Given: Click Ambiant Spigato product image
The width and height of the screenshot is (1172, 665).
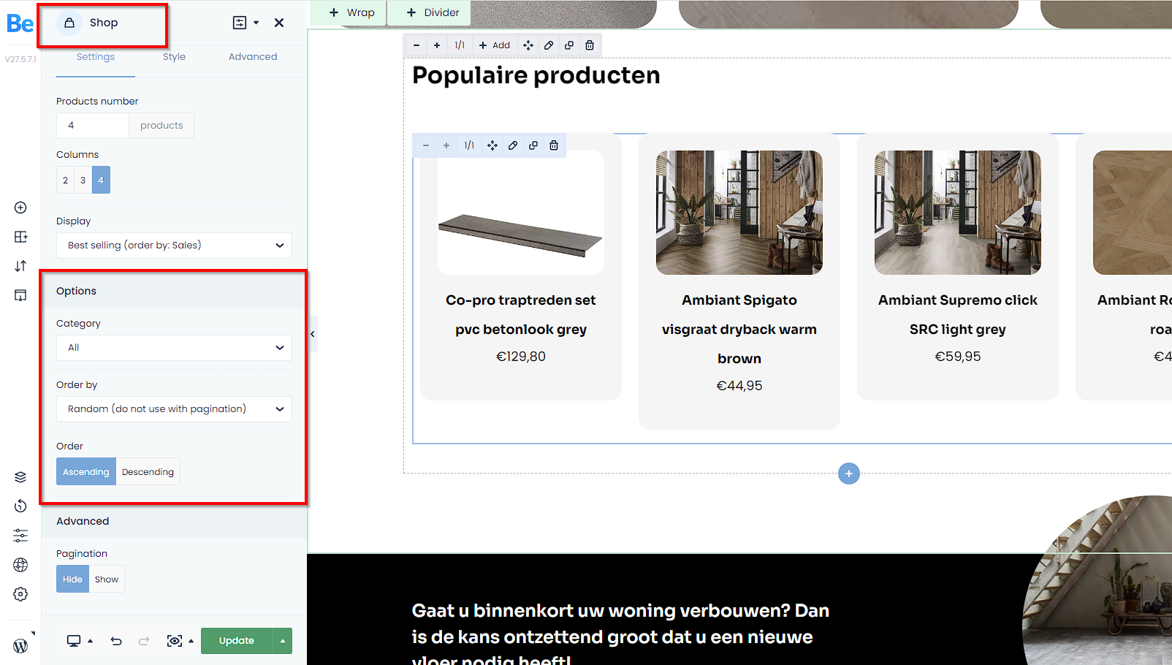Looking at the screenshot, I should click(739, 213).
